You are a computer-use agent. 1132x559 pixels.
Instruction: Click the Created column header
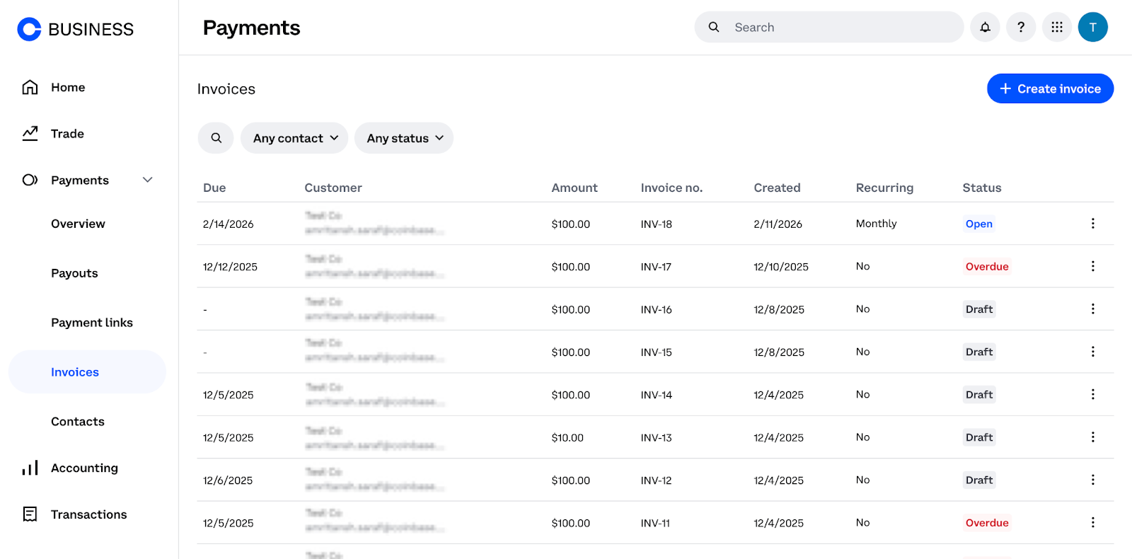pos(777,188)
